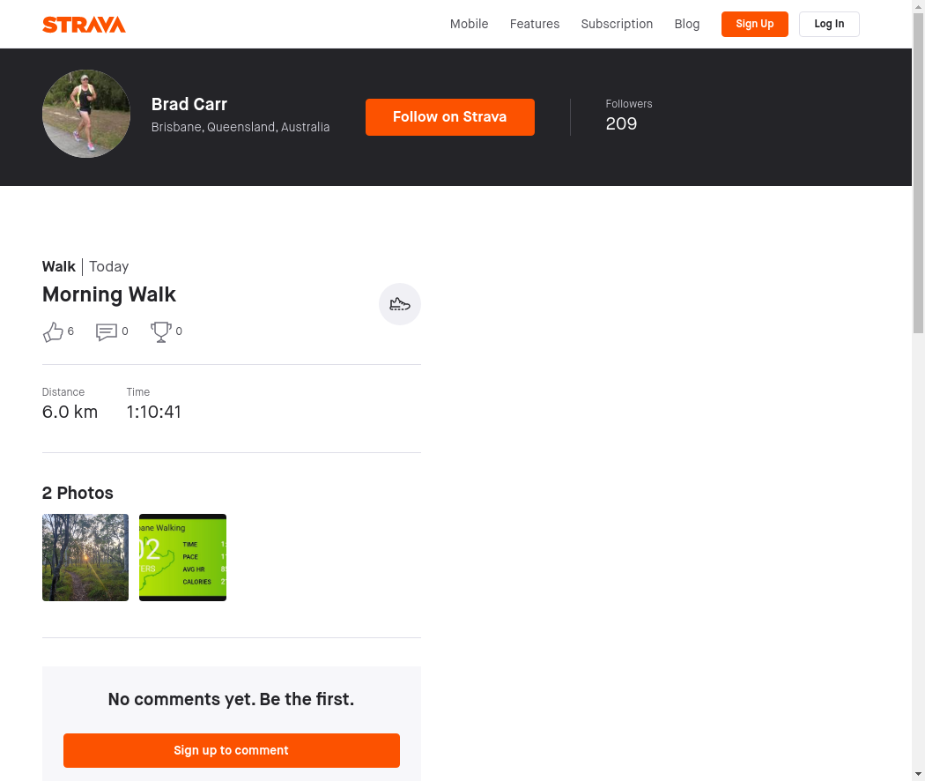This screenshot has width=925, height=781.
Task: Click the walking shoe activity icon
Action: [x=399, y=304]
